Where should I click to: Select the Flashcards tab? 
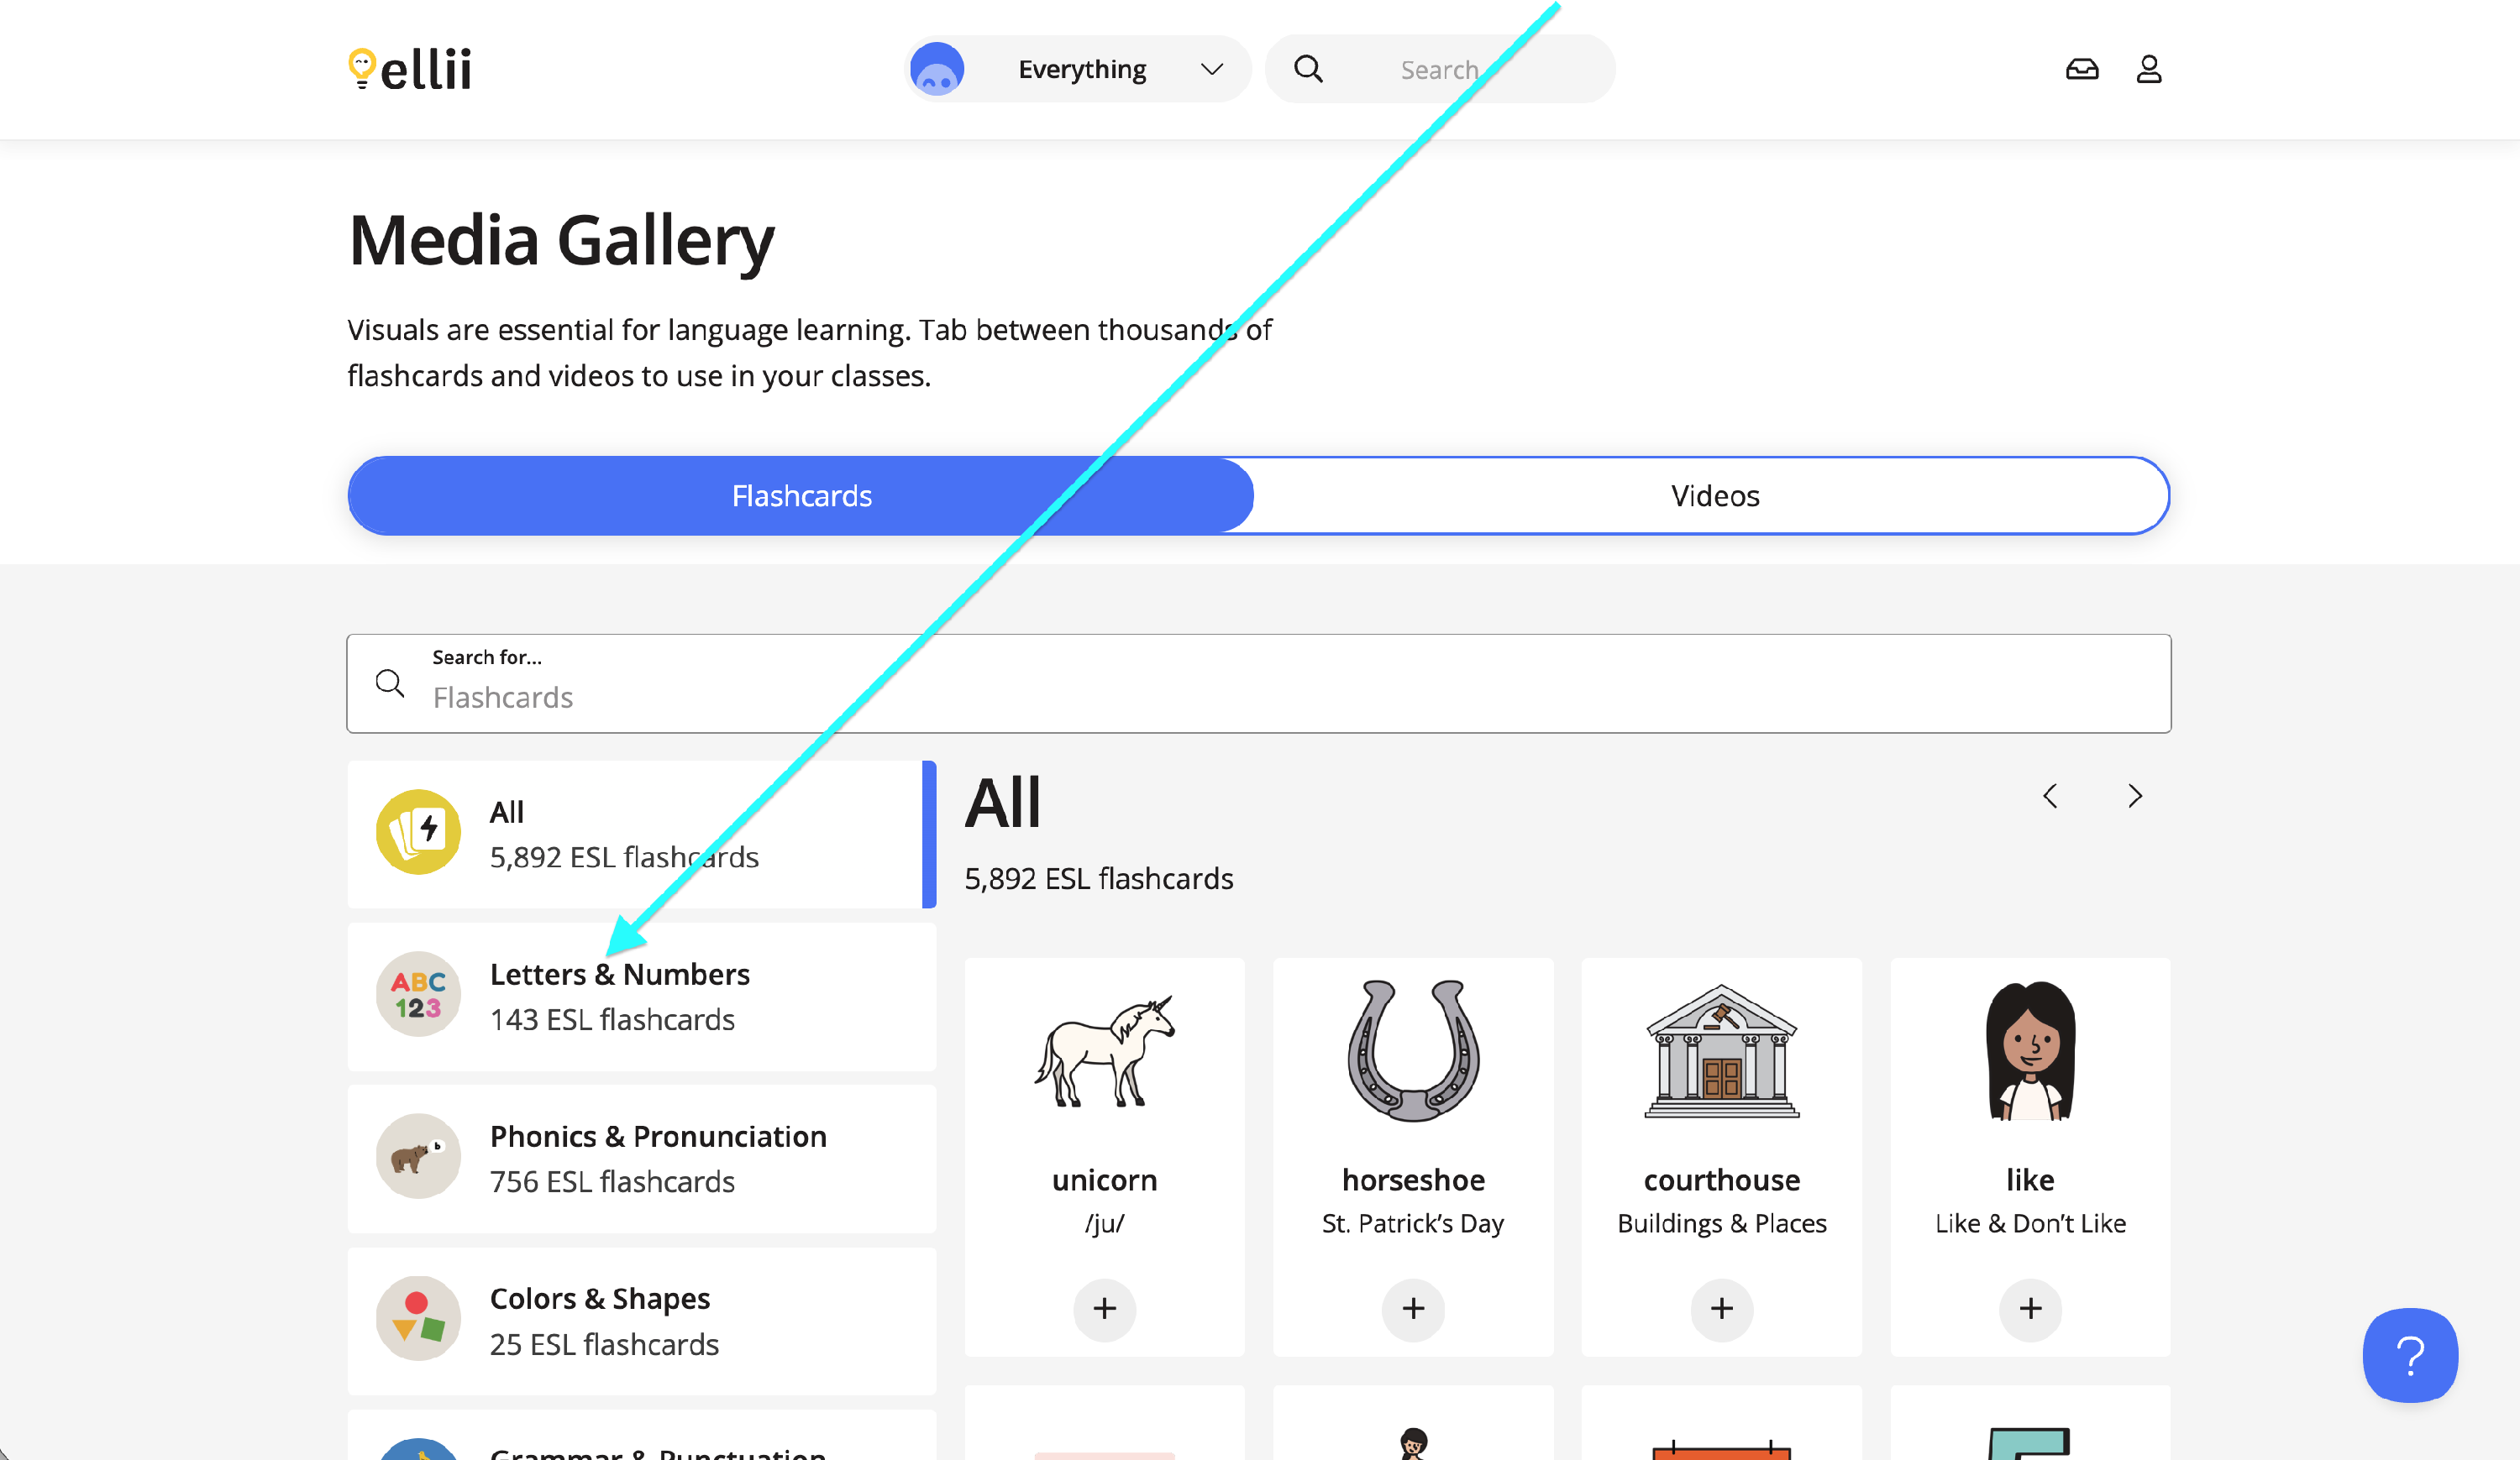point(801,495)
